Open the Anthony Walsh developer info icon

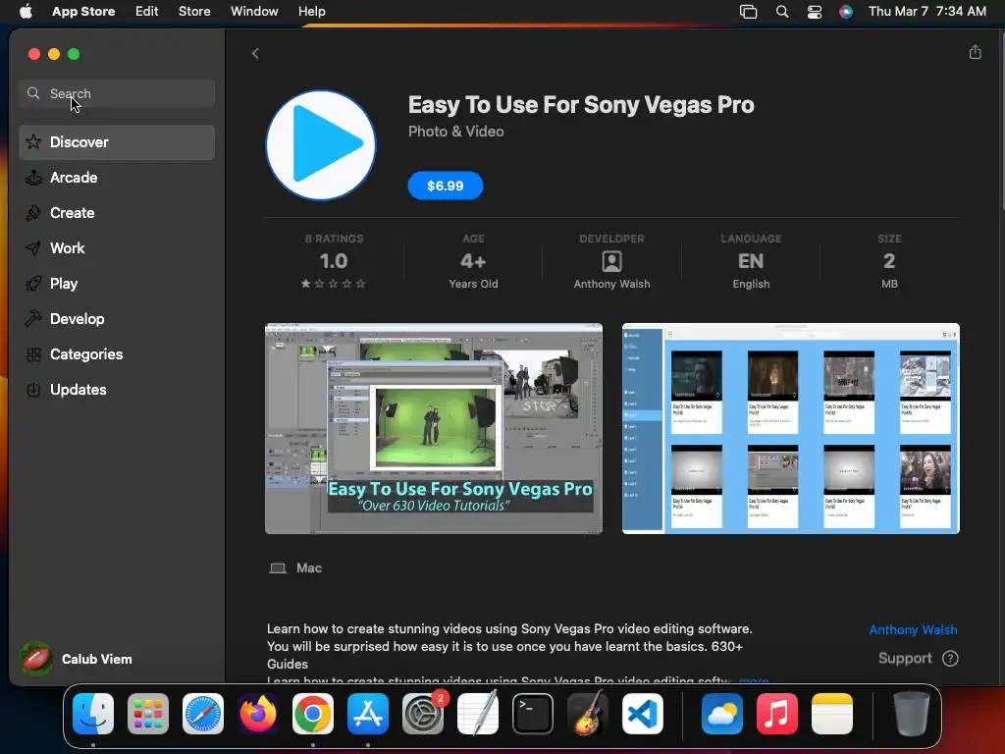click(611, 261)
